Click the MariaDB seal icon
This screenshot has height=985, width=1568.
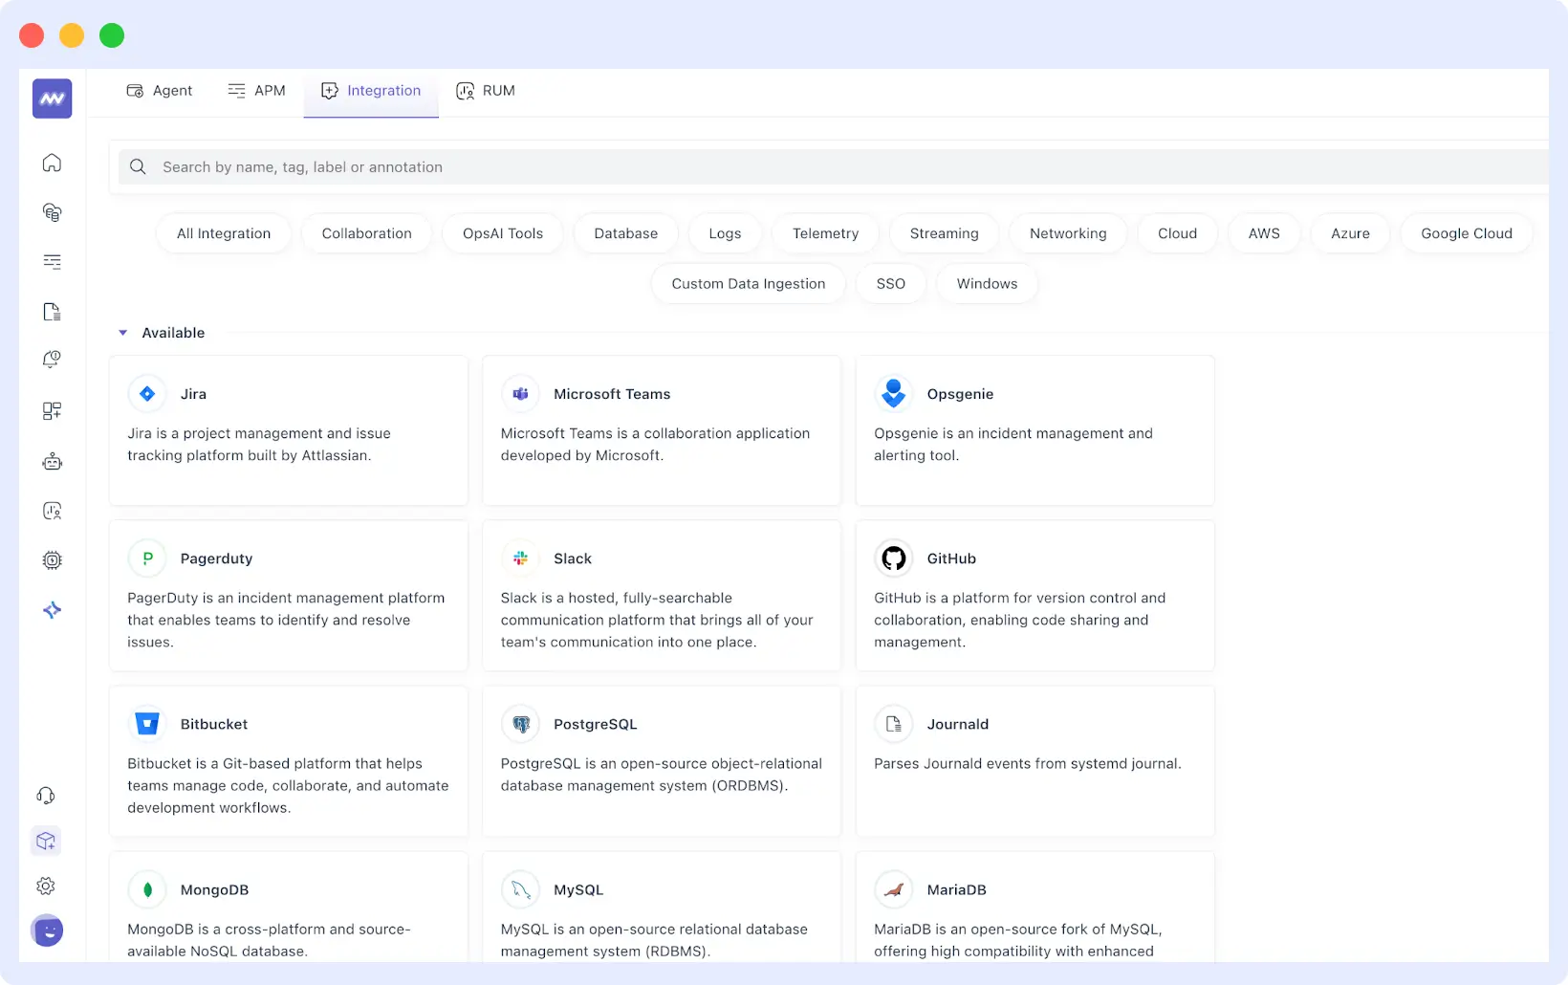tap(894, 889)
